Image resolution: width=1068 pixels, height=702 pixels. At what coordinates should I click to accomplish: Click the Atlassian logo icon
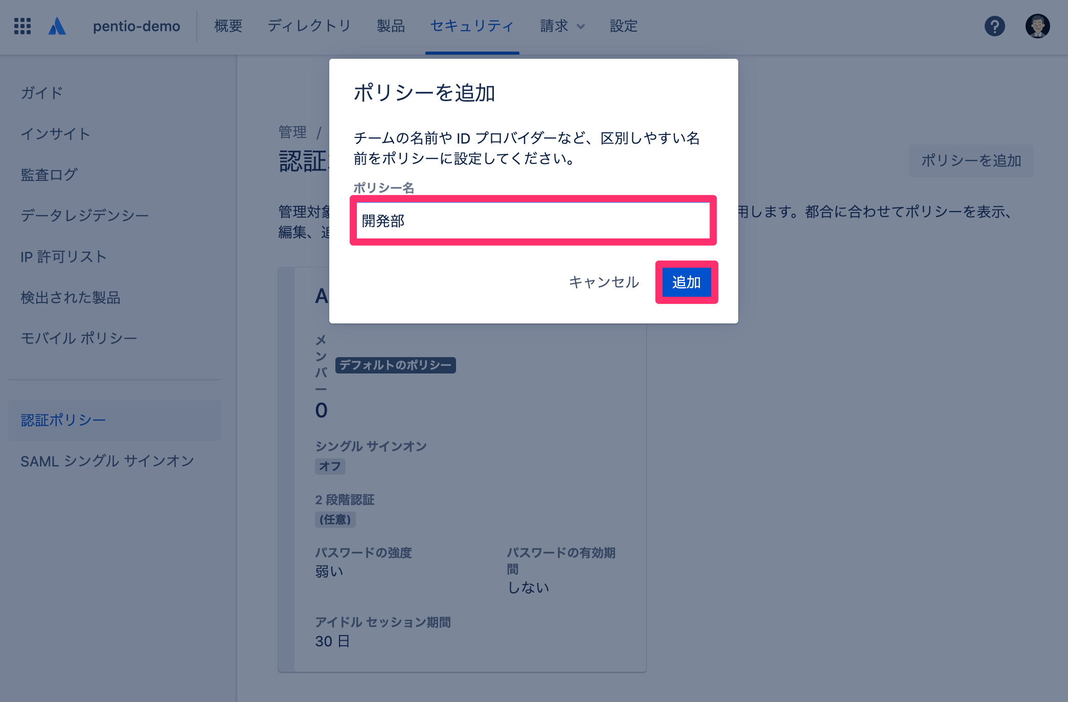tap(57, 26)
